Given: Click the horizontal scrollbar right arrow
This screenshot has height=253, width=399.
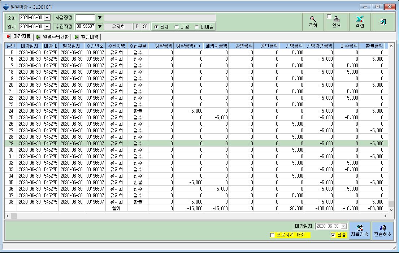Looking at the screenshot, I should 385,216.
